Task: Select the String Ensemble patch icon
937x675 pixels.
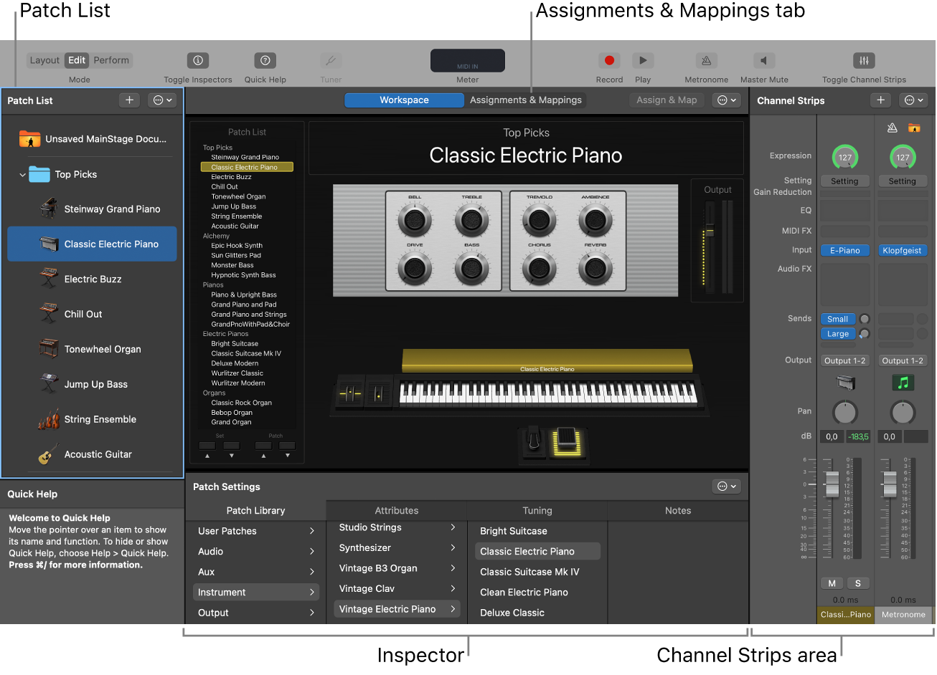Action: tap(50, 419)
